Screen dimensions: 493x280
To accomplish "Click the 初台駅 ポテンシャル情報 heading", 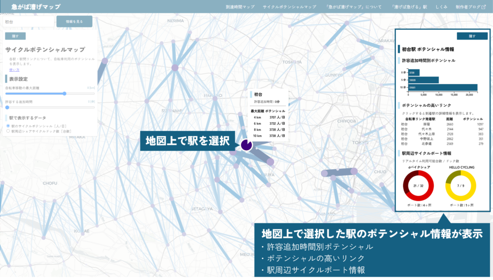I will tap(428, 50).
